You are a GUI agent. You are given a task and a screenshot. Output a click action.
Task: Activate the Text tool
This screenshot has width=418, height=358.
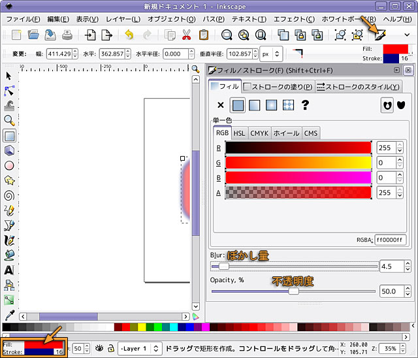click(x=9, y=270)
